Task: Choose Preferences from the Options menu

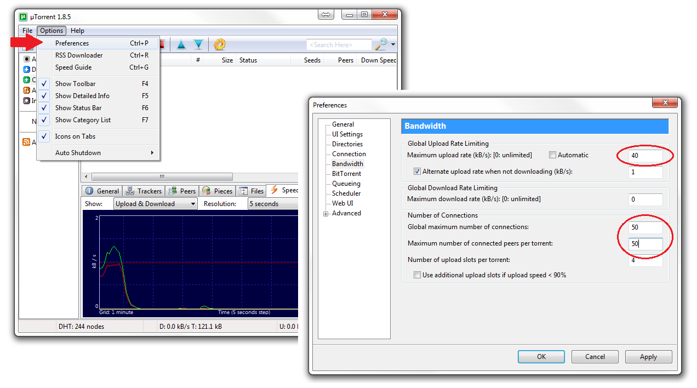Action: pos(99,43)
